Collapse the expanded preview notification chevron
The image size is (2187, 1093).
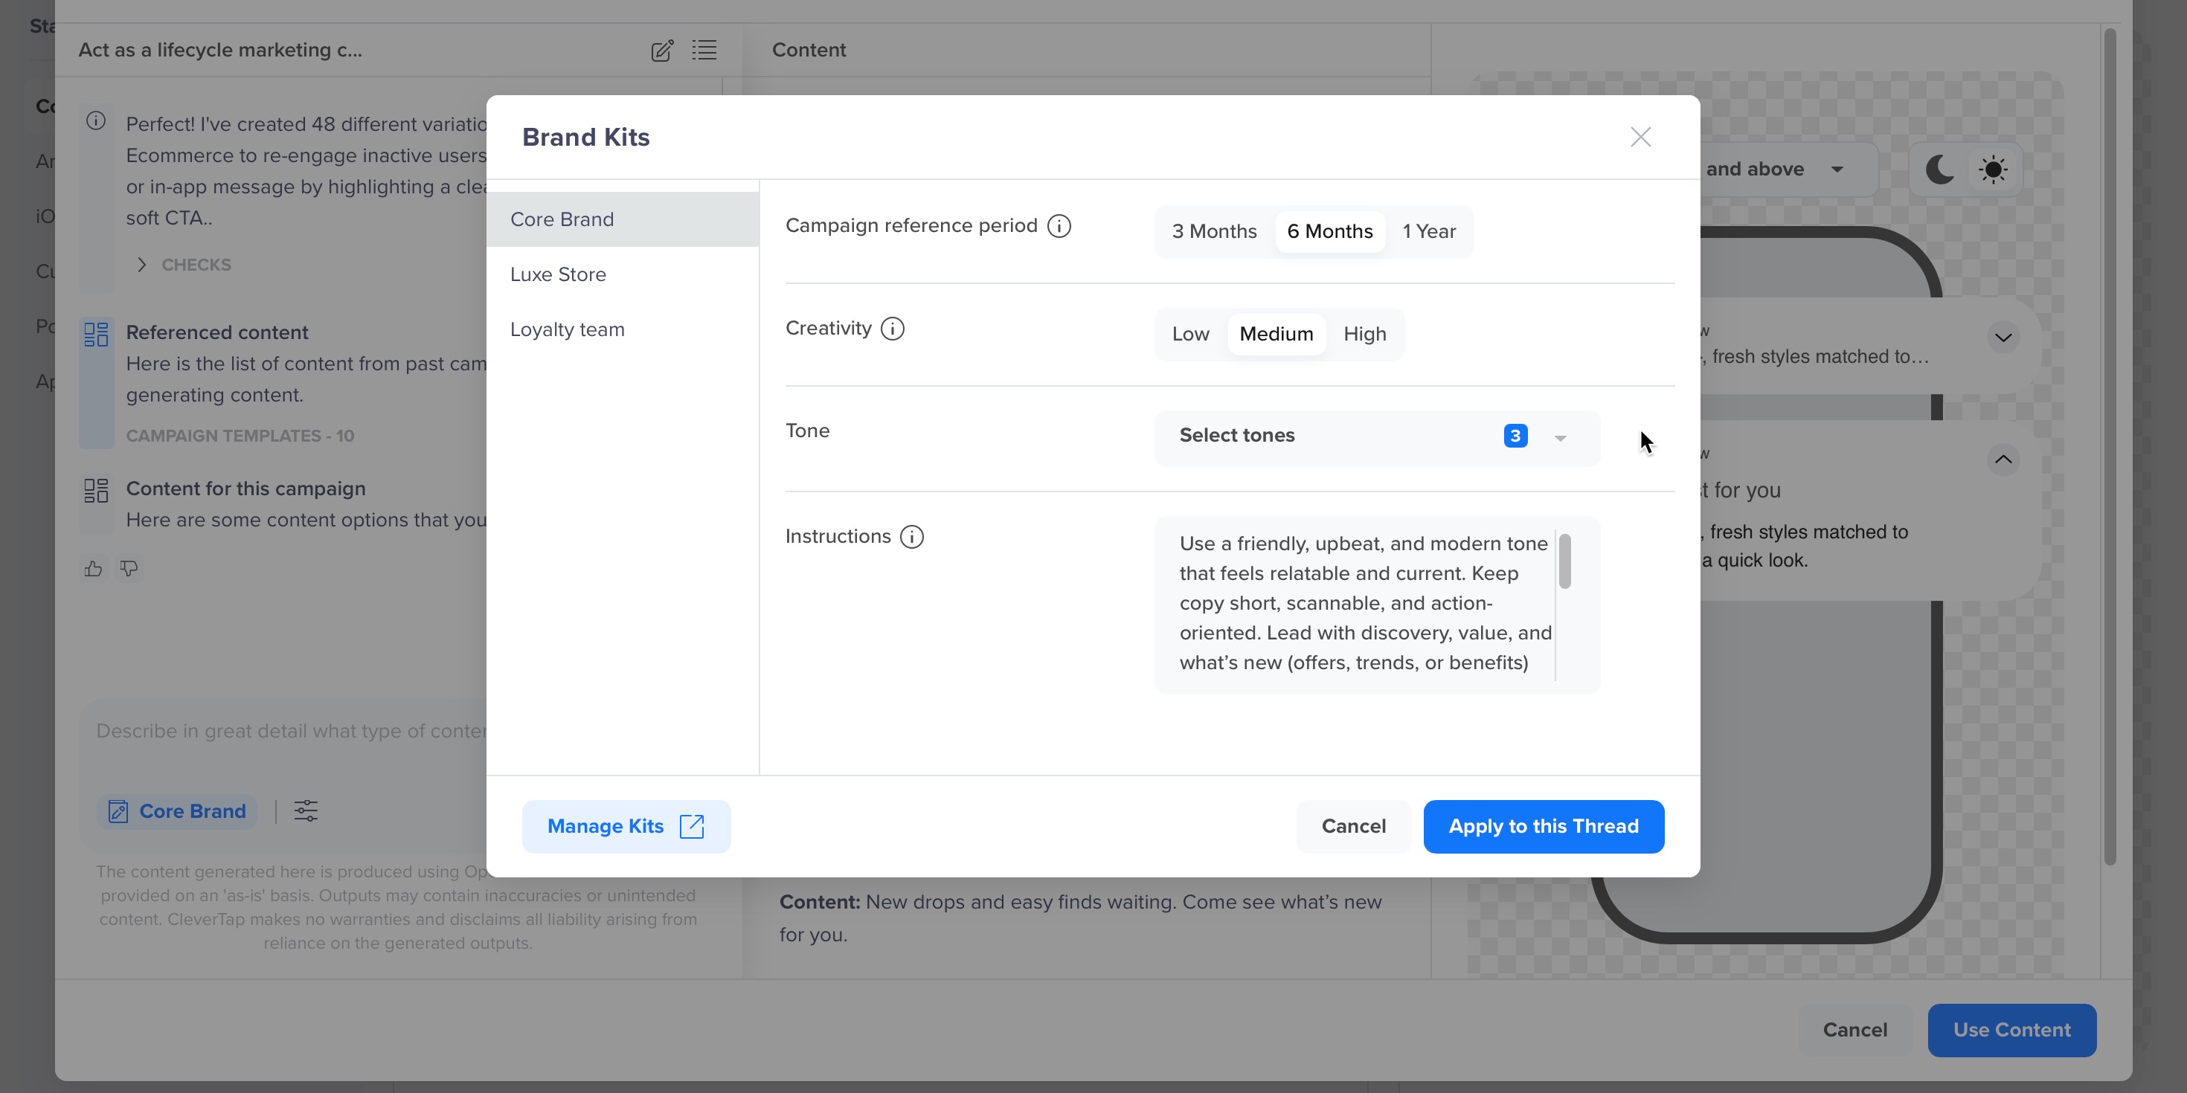(2003, 460)
